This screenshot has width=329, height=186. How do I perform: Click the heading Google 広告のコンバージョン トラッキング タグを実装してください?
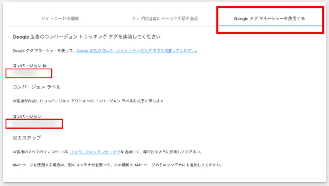pos(87,37)
